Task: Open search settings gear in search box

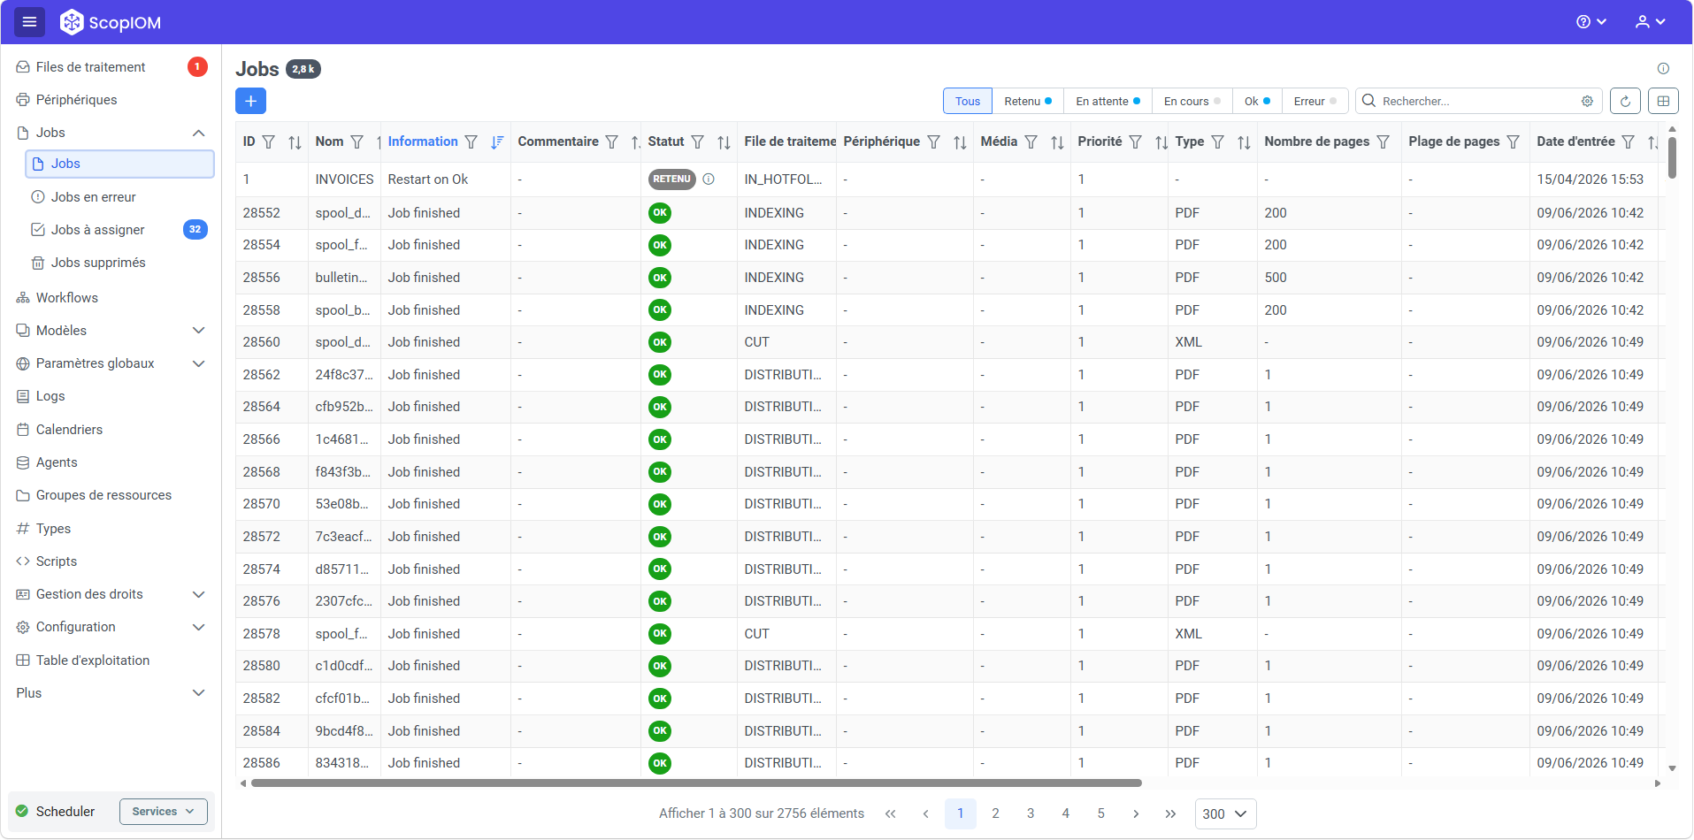Action: (1587, 101)
